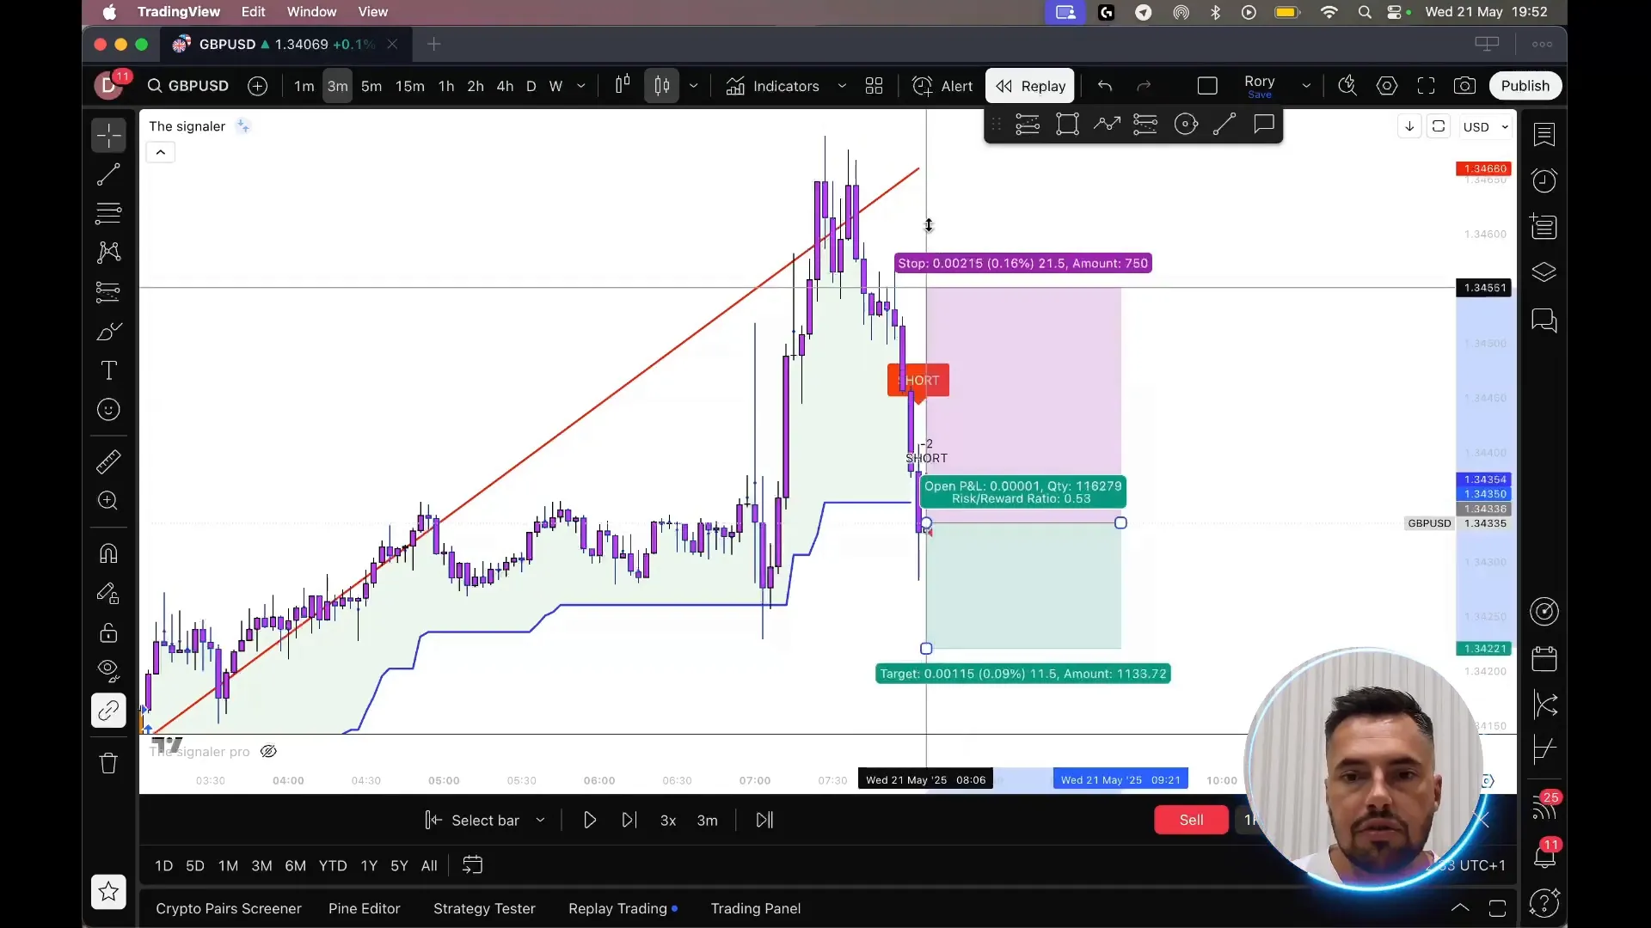Expand the indicator favorites dropdown
This screenshot has width=1651, height=928.
[842, 86]
